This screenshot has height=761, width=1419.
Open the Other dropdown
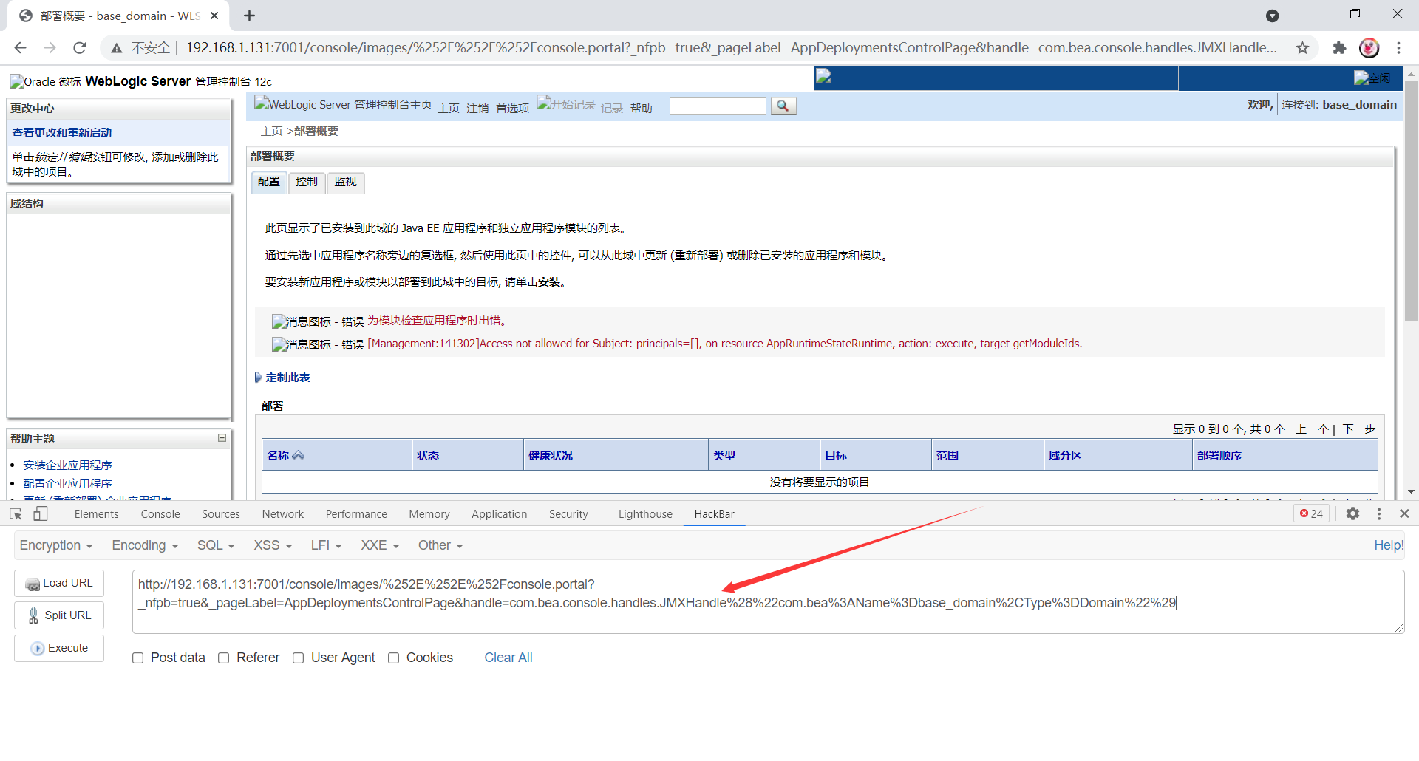pos(440,545)
